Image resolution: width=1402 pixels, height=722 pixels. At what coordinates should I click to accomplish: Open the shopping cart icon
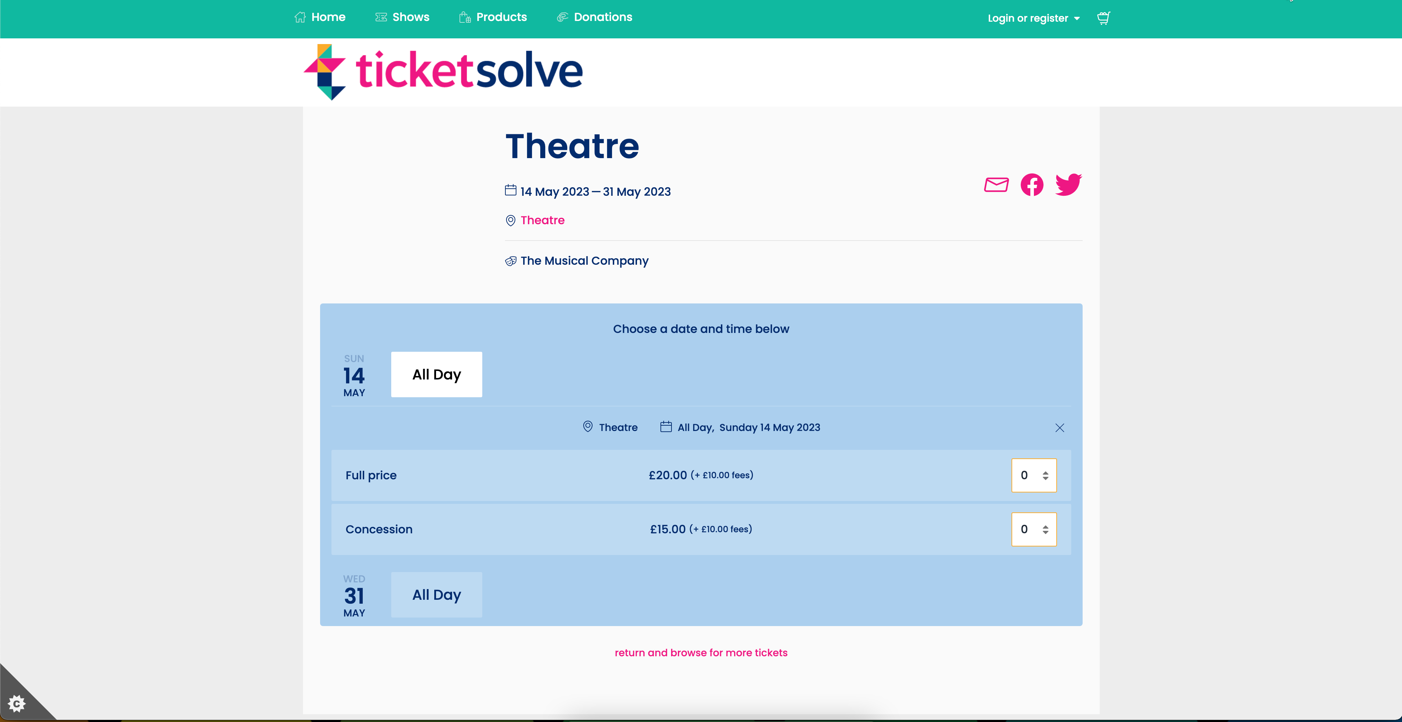(1103, 18)
